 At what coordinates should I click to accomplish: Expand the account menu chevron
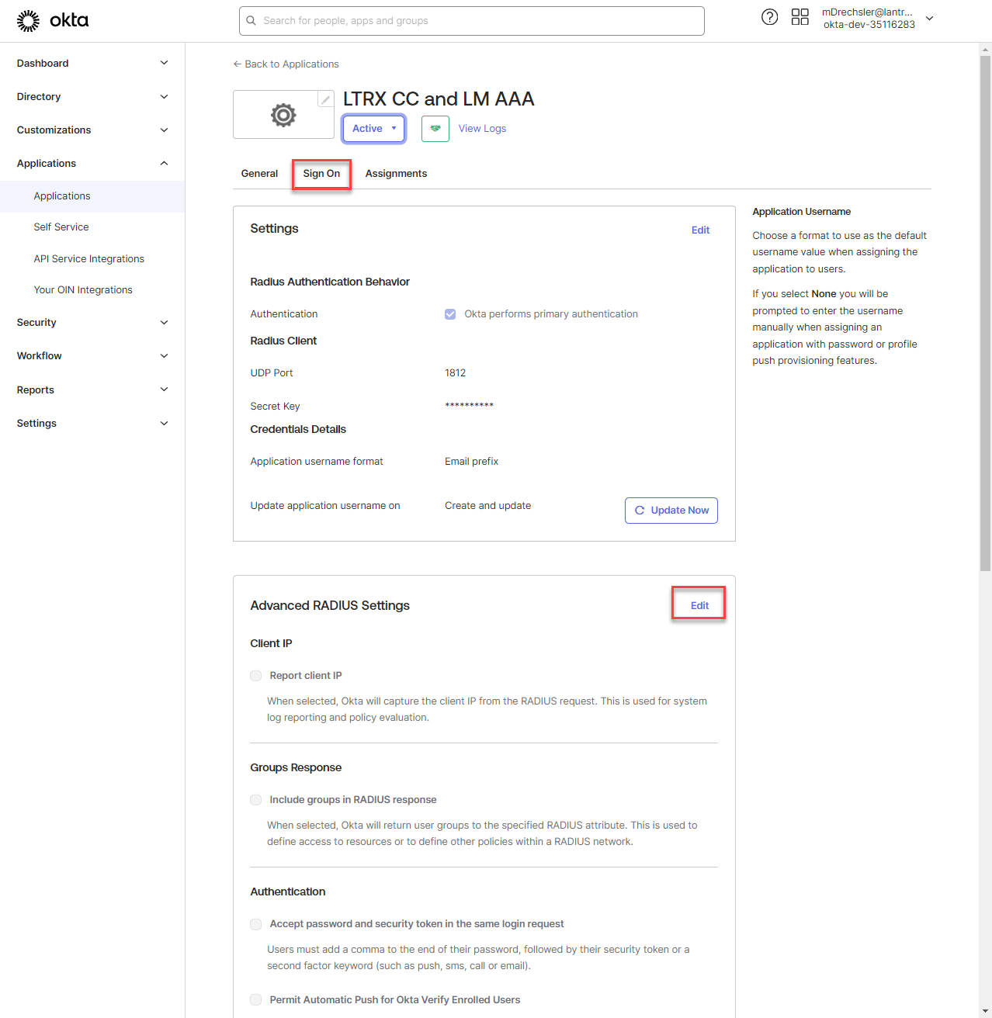pos(929,19)
